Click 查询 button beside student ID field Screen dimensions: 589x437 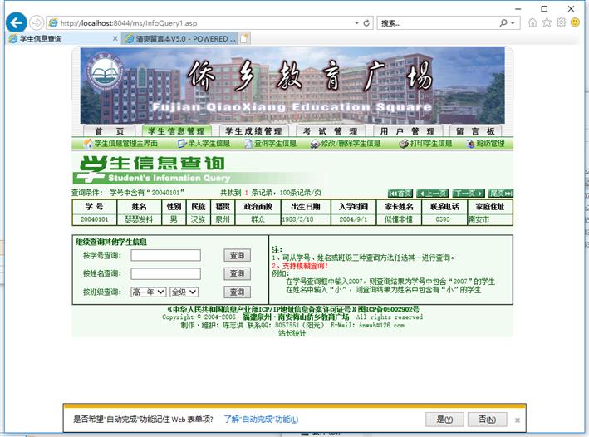[237, 256]
